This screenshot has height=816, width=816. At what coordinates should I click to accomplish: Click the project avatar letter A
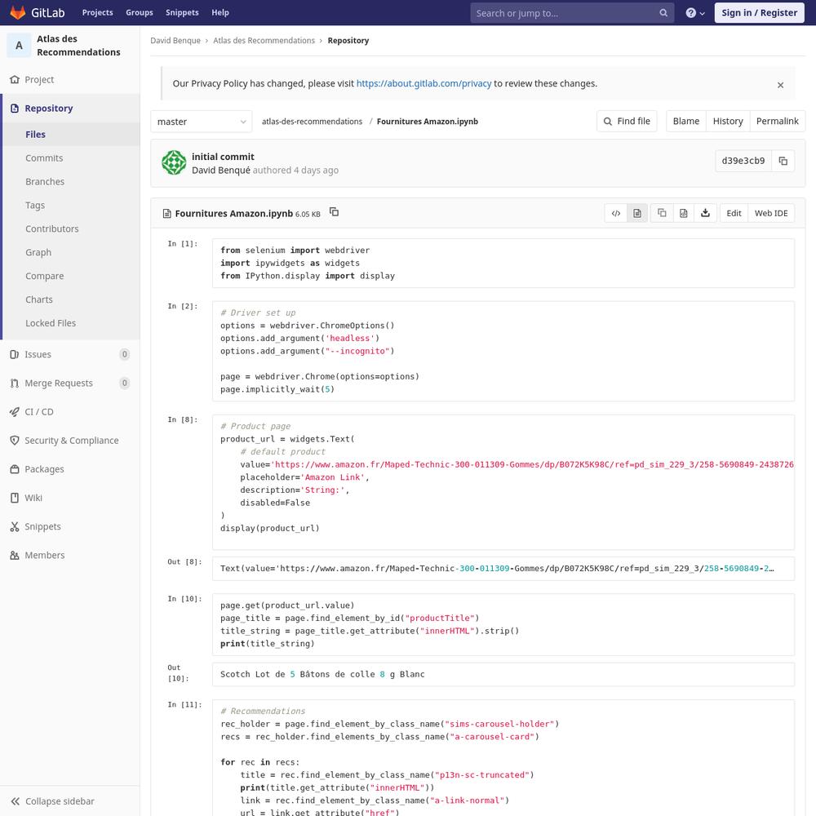point(19,45)
